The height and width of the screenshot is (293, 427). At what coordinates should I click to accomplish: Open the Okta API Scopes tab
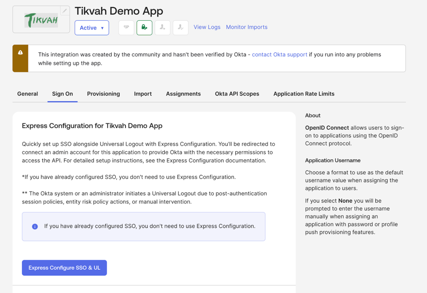coord(237,94)
